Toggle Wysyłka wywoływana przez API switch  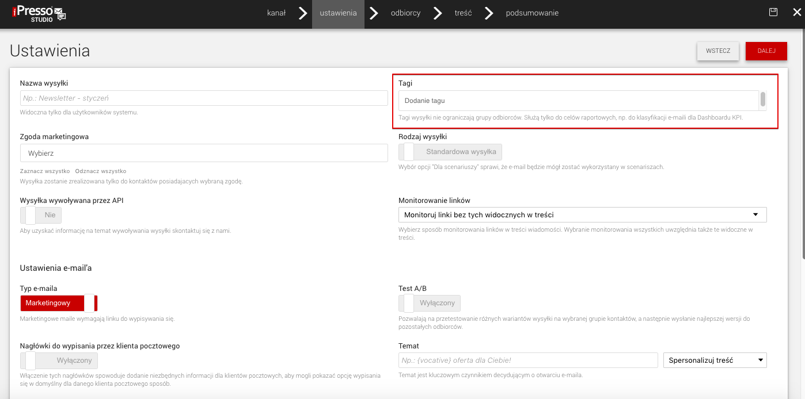coord(41,215)
